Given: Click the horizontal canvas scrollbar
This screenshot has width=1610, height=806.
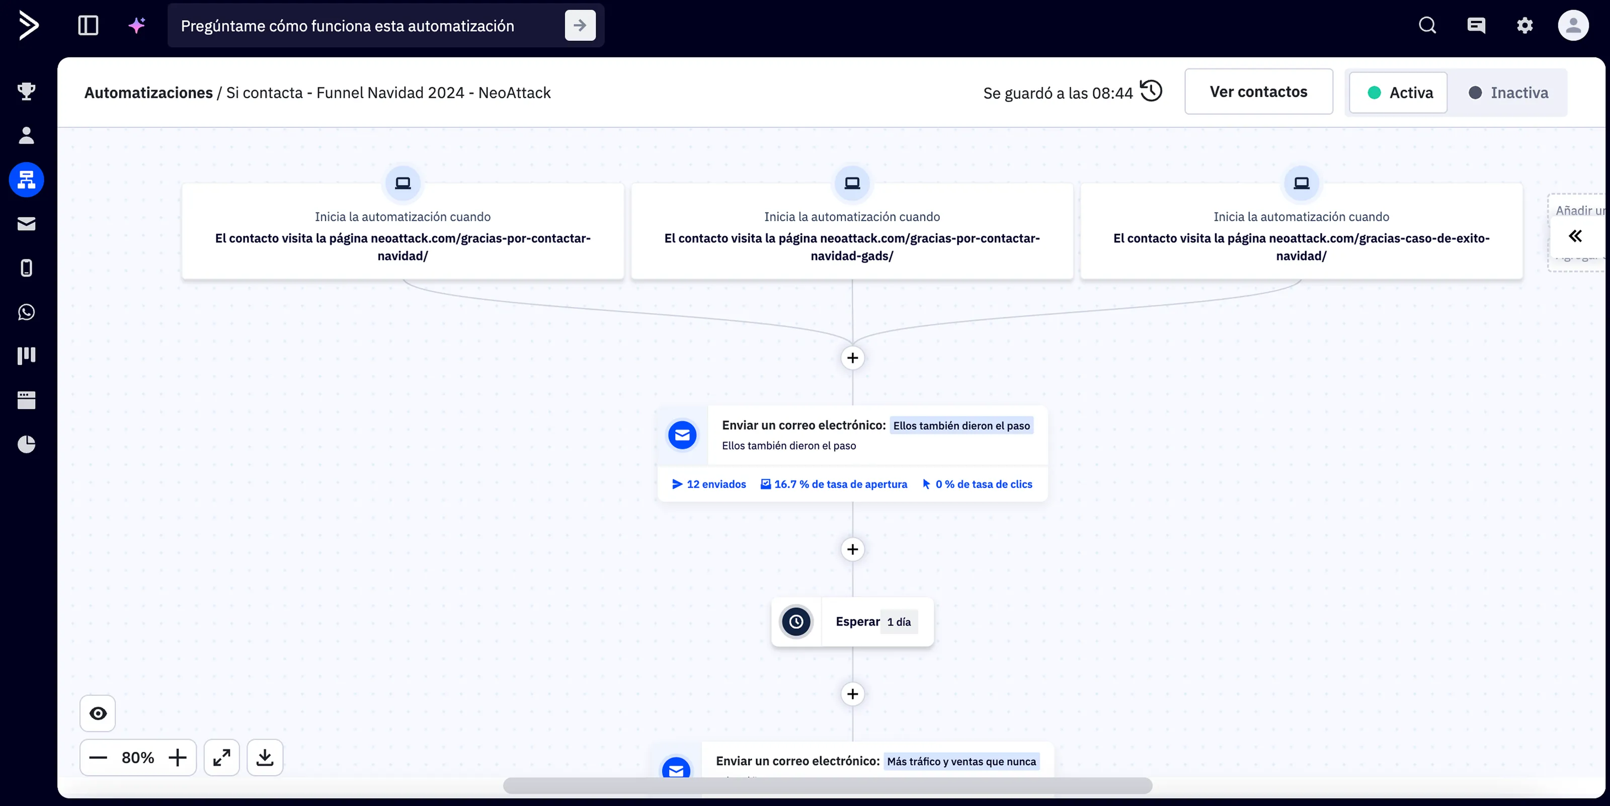Looking at the screenshot, I should pos(828,786).
